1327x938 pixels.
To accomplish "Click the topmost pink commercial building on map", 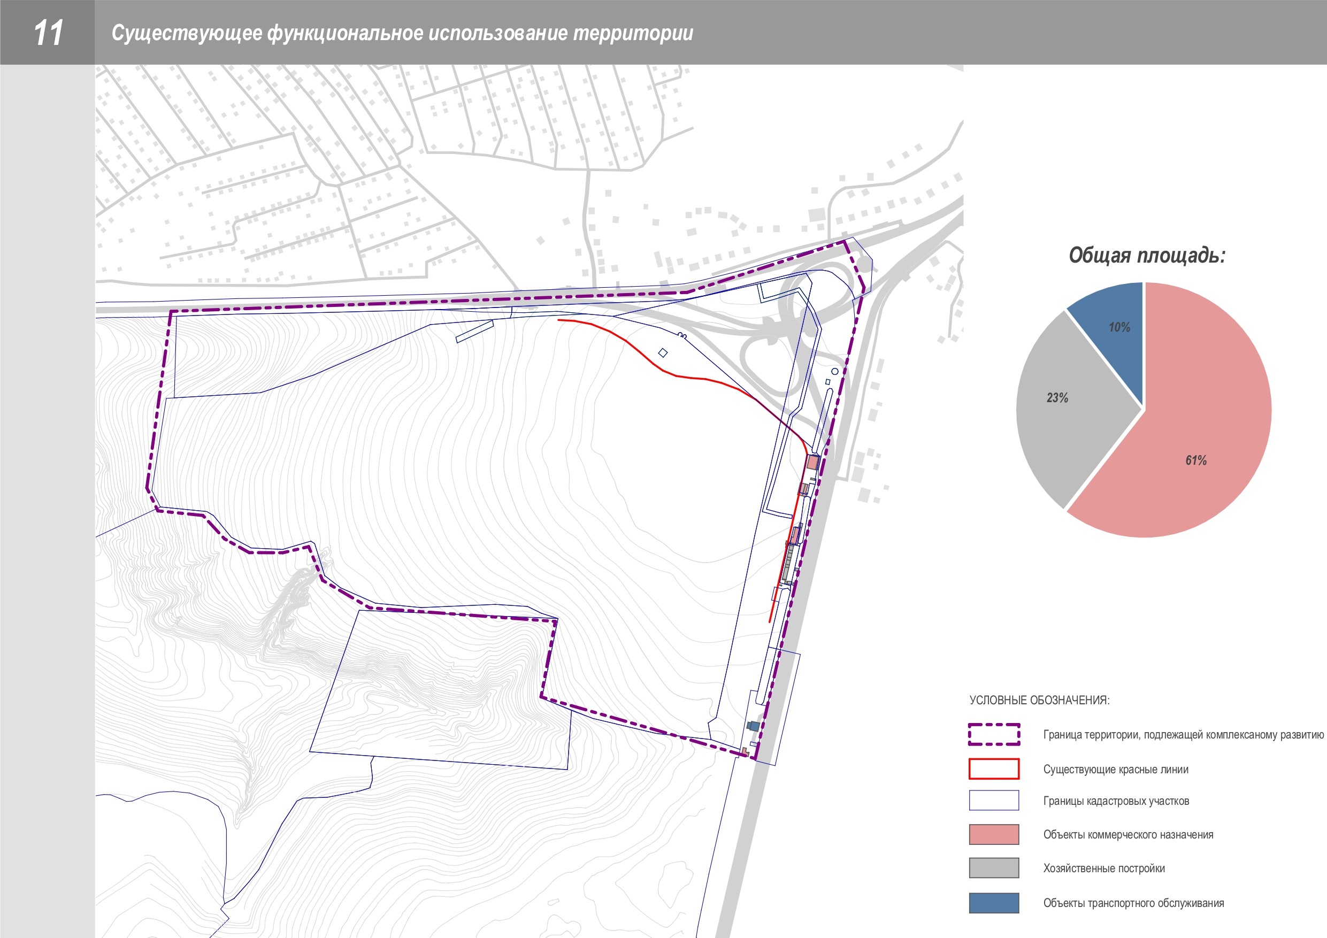I will click(812, 463).
